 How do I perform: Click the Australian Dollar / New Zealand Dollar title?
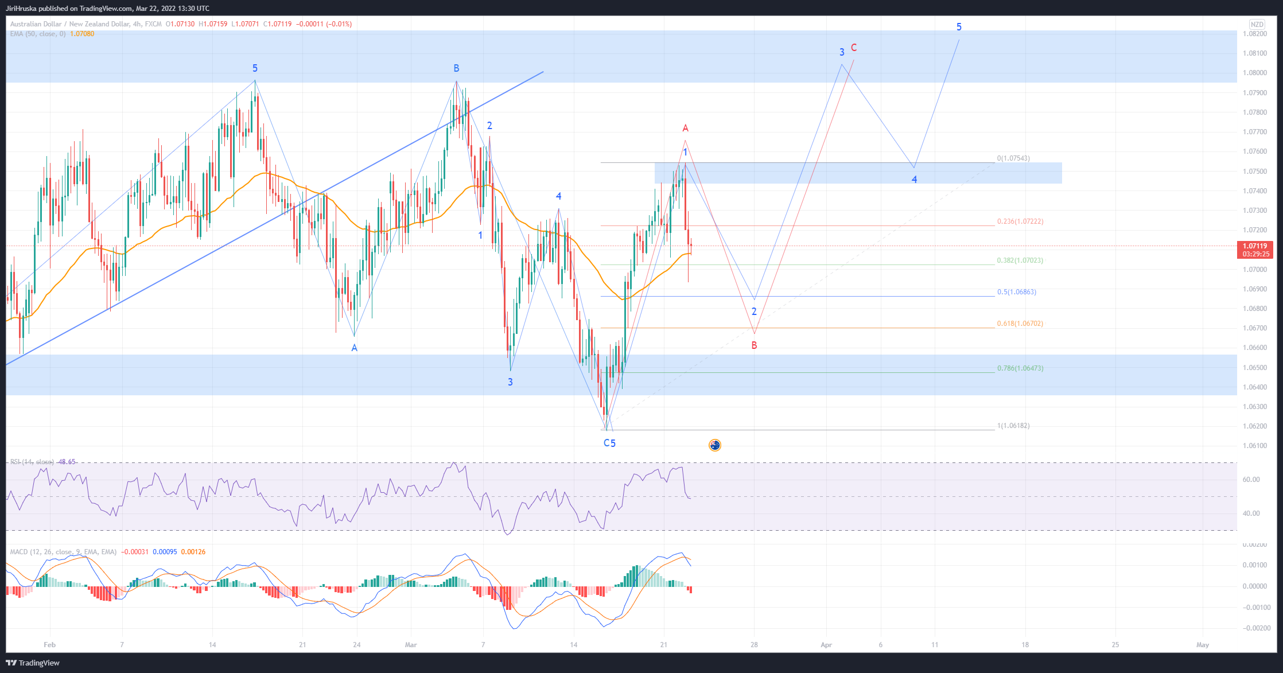click(x=69, y=24)
